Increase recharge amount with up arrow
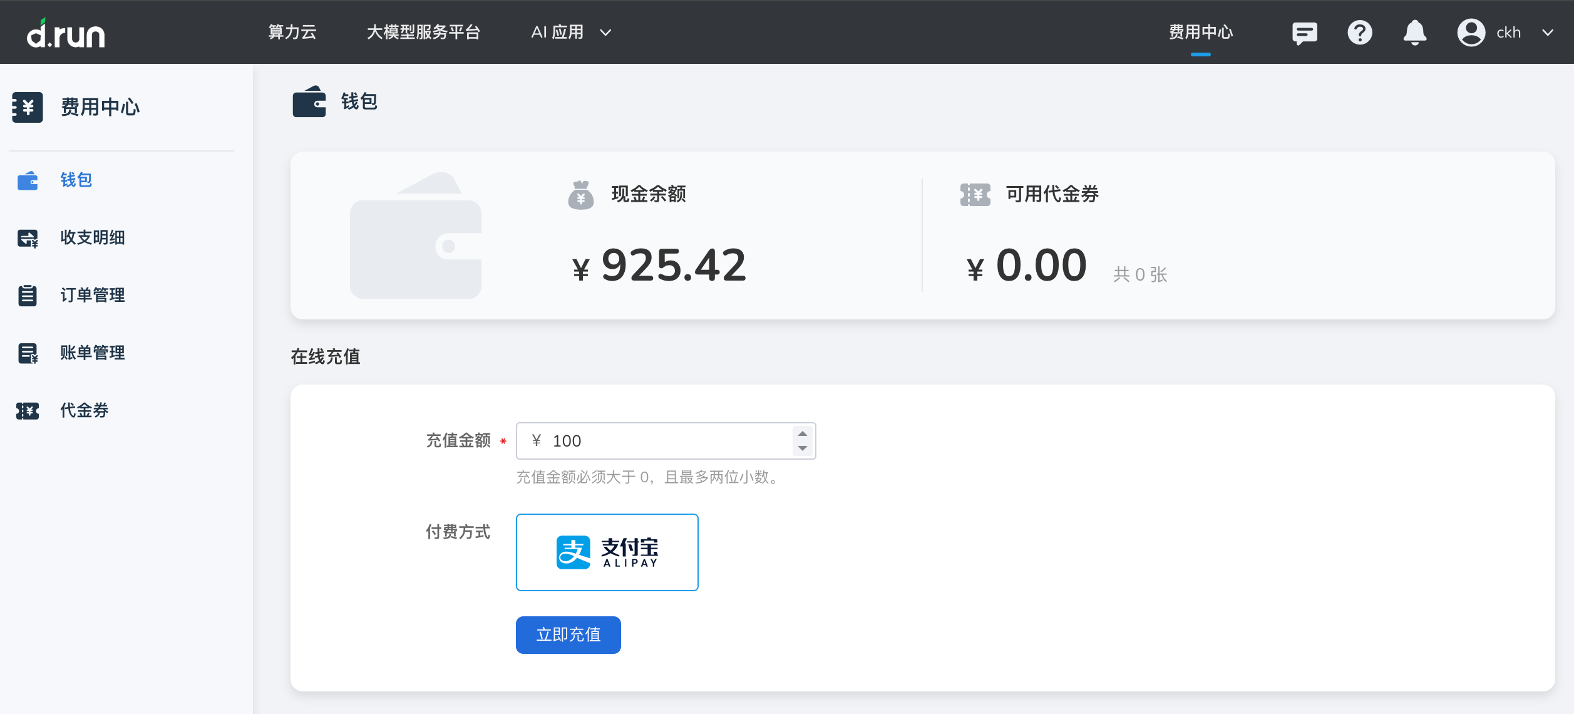The height and width of the screenshot is (714, 1574). click(803, 433)
